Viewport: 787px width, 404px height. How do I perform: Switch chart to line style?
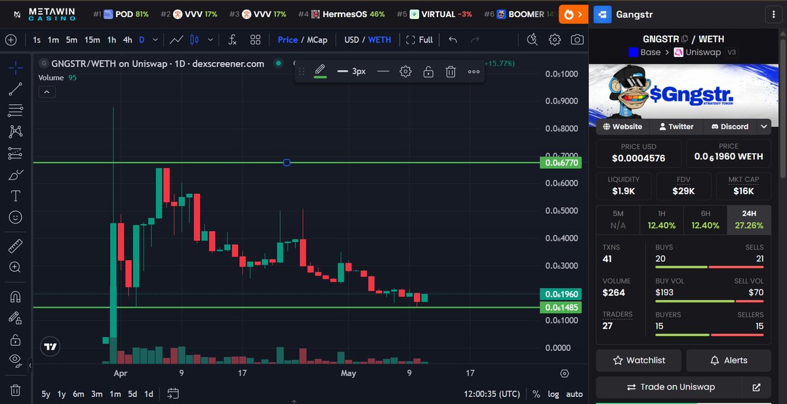click(x=176, y=39)
